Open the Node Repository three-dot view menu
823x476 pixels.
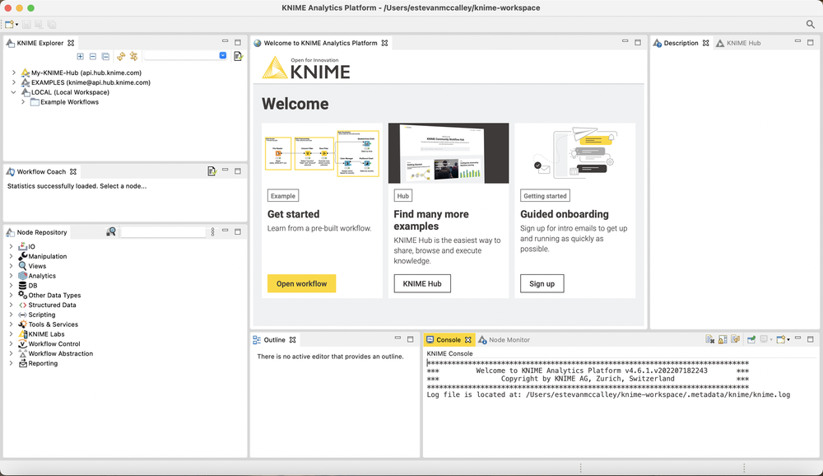click(x=212, y=232)
